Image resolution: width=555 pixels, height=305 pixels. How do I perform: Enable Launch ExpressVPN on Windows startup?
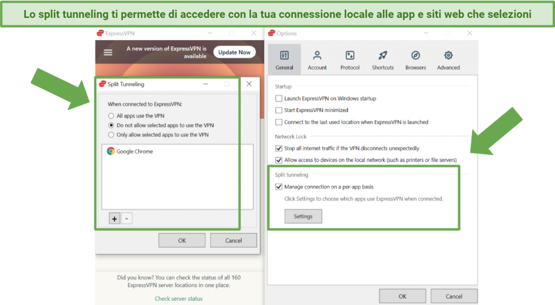pyautogui.click(x=279, y=99)
